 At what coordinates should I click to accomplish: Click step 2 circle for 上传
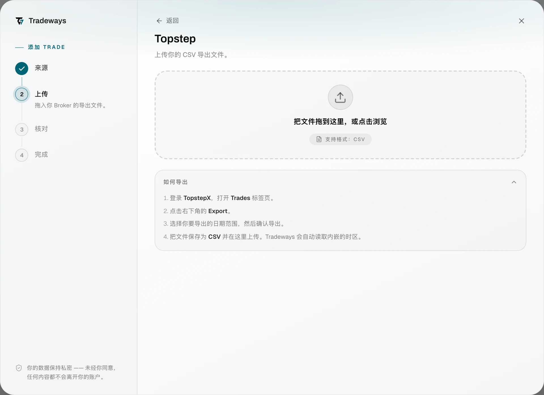point(22,94)
